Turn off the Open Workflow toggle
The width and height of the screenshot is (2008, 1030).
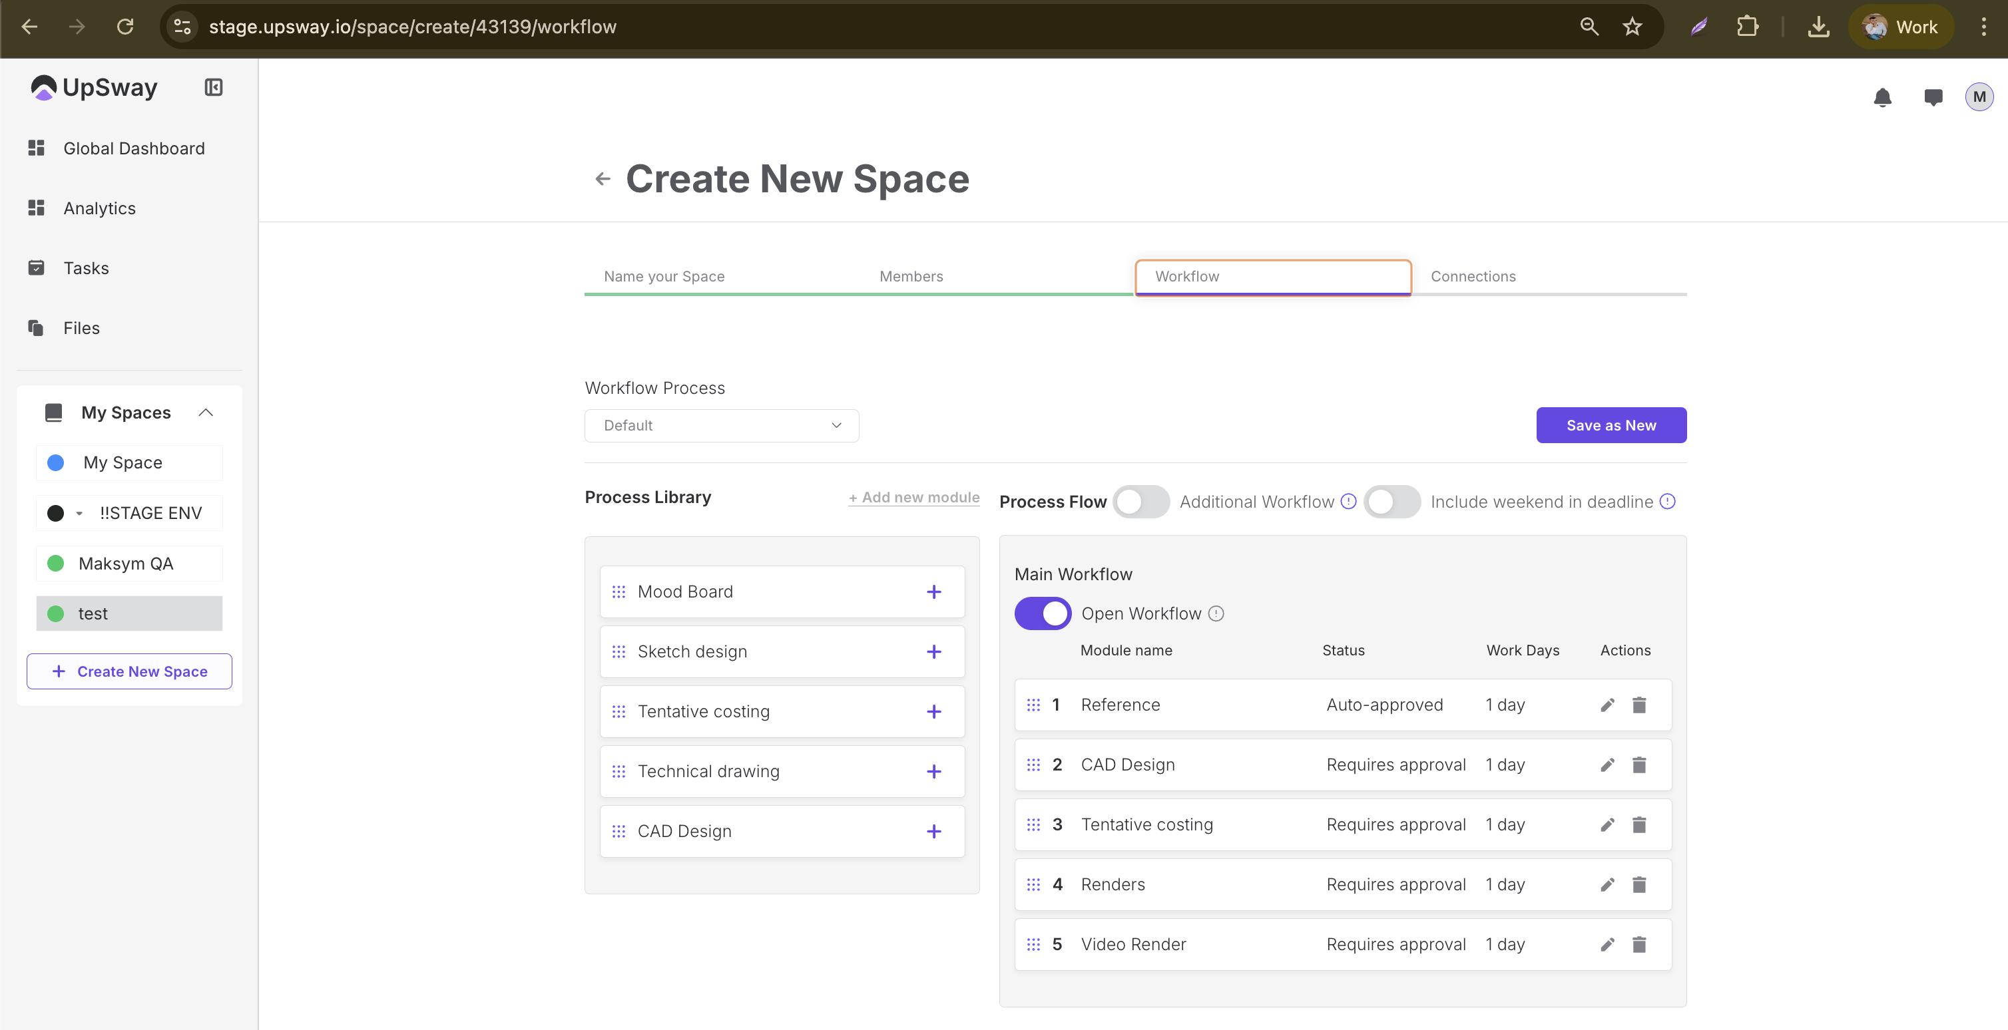tap(1042, 613)
